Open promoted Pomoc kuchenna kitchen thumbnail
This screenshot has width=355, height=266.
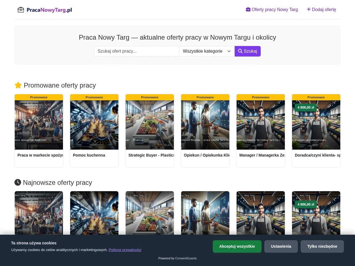(94, 125)
